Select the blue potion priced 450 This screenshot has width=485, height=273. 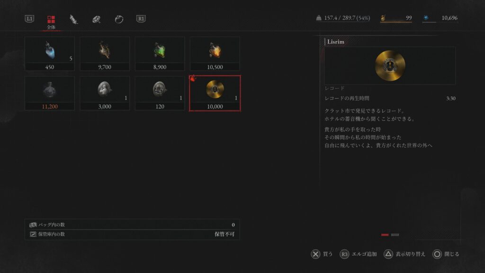[x=49, y=54]
